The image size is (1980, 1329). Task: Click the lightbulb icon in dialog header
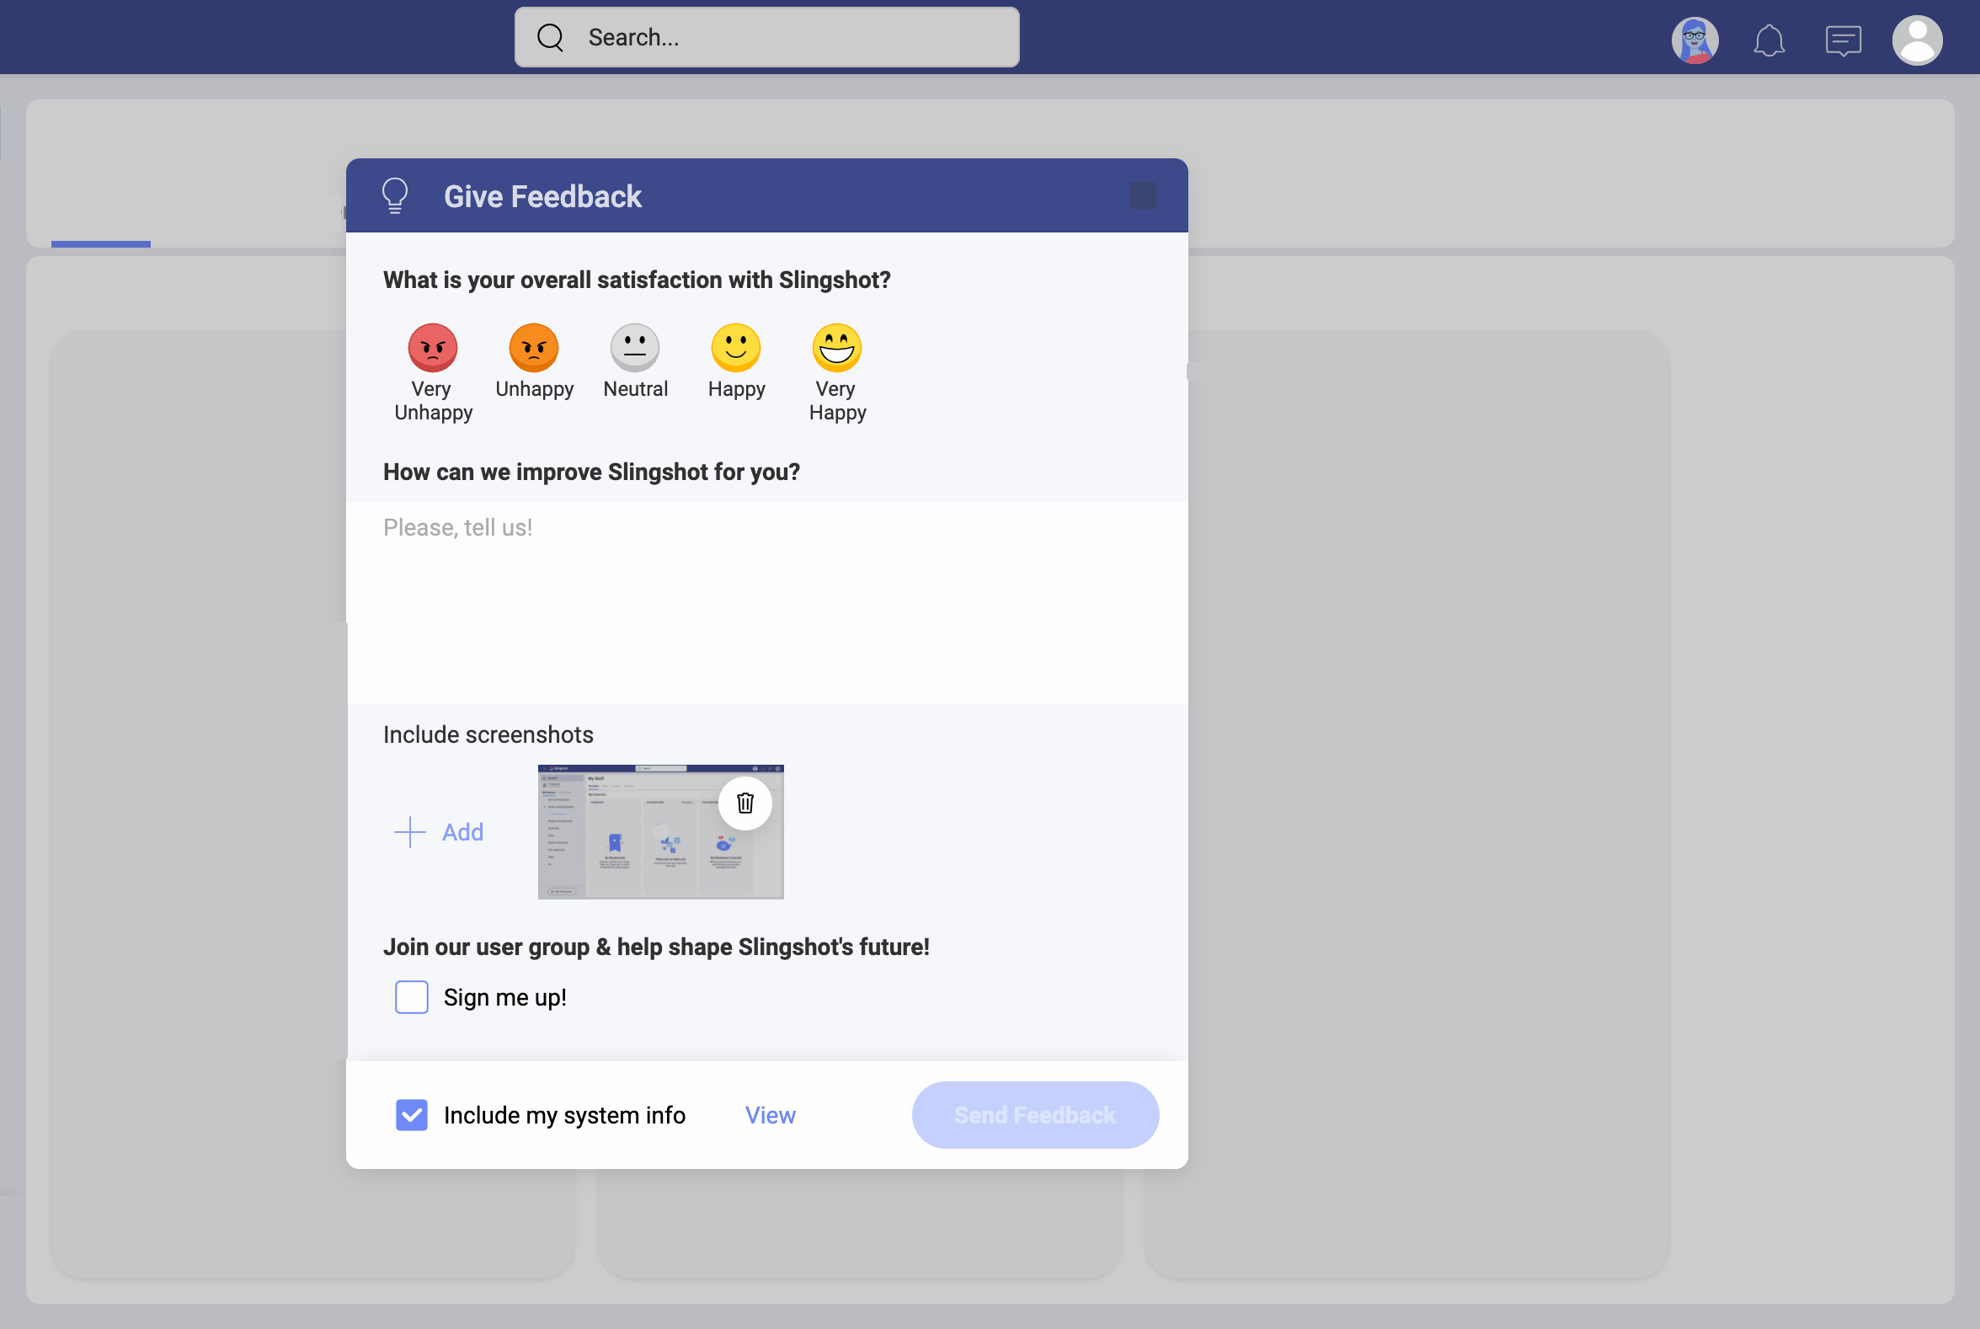[x=395, y=195]
